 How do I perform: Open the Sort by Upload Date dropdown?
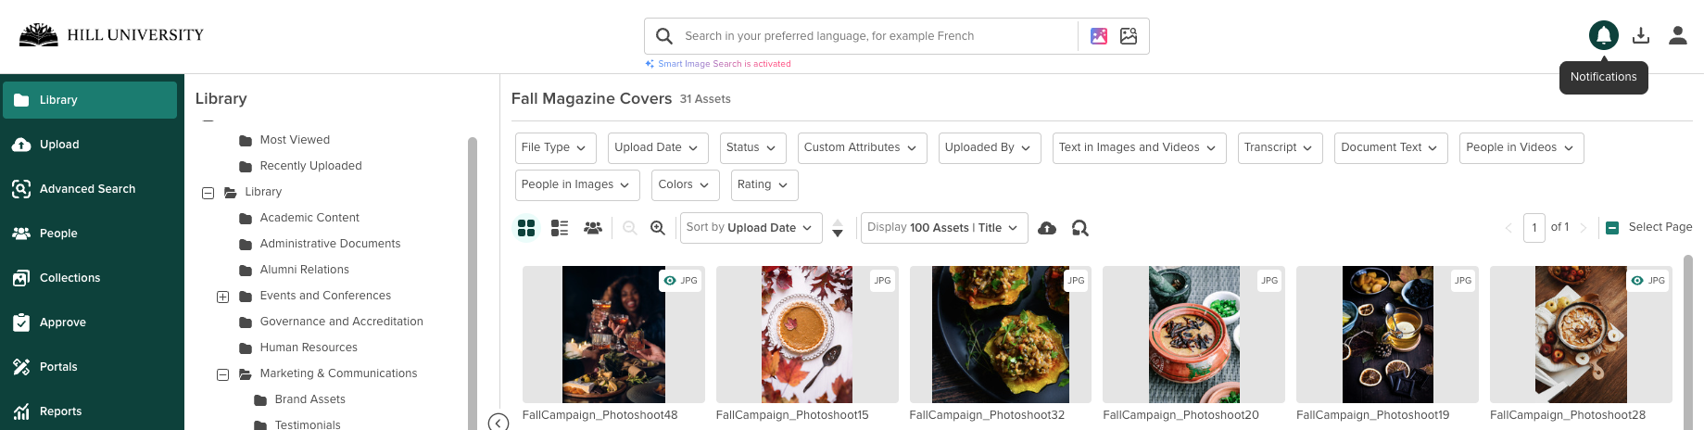click(x=751, y=228)
